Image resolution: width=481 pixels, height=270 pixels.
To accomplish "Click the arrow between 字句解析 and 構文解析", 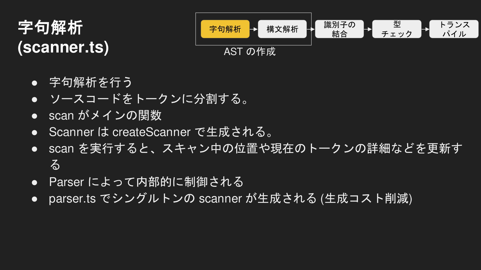I will [254, 29].
